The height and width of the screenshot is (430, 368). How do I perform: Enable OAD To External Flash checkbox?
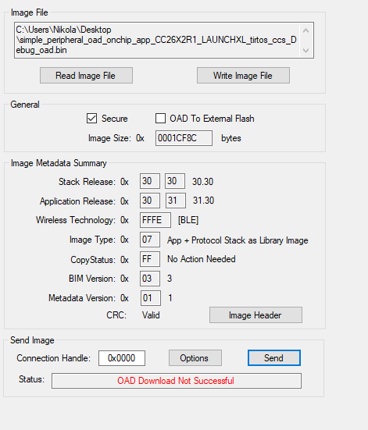160,119
